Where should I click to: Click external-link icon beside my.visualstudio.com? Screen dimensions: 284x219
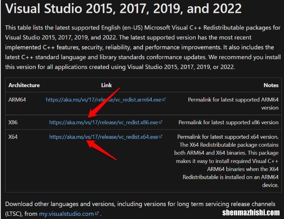97,213
